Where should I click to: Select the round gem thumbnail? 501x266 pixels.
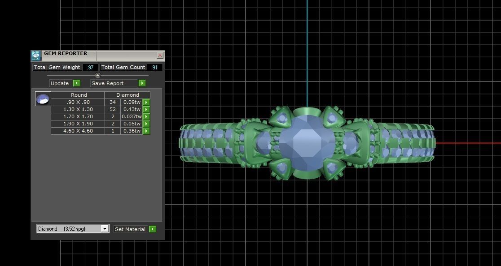click(x=43, y=99)
